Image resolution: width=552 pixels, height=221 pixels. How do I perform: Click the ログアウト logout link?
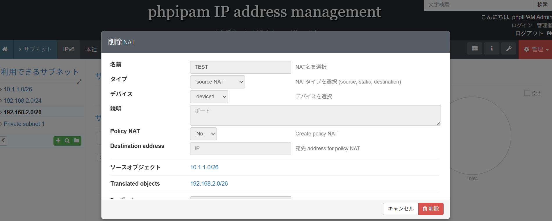tap(529, 33)
